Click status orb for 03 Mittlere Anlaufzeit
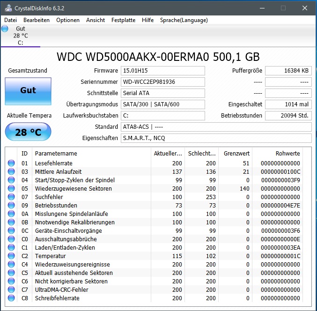The image size is (317, 311). [x=11, y=172]
